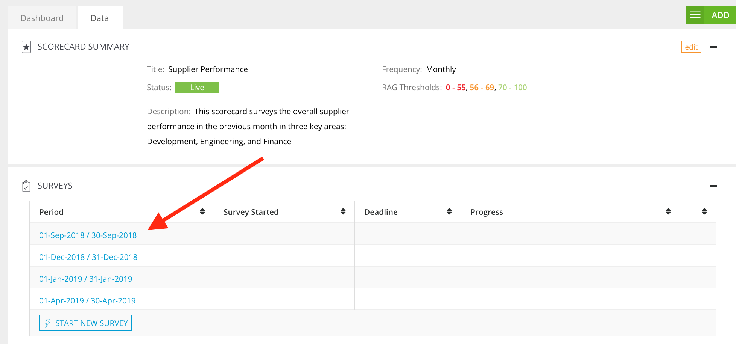Viewport: 736px width, 344px height.
Task: Click the Live status badge
Action: click(x=197, y=88)
